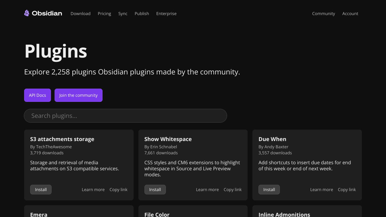Go to the Pricing page
Screen dimensions: 386x217
tap(104, 14)
